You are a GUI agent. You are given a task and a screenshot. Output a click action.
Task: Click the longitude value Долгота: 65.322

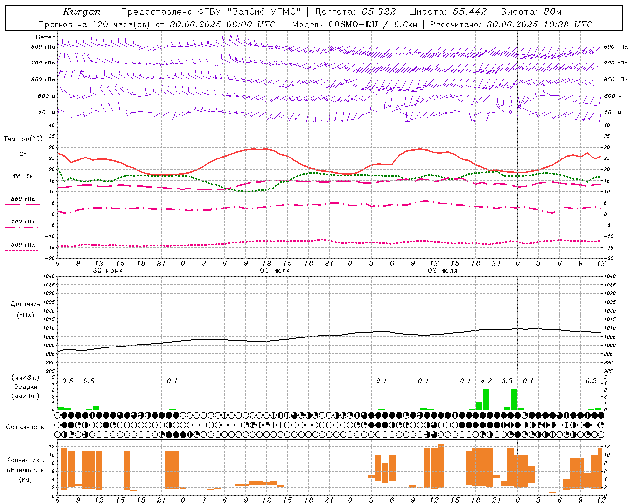coord(355,12)
